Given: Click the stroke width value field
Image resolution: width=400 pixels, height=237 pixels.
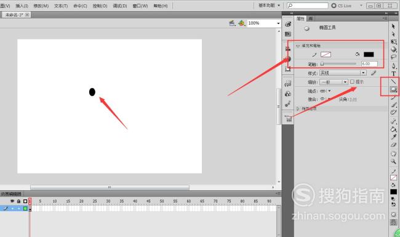Looking at the screenshot, I should point(369,64).
